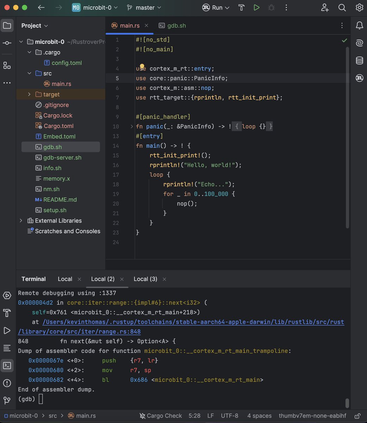Image resolution: width=367 pixels, height=423 pixels.
Task: Switch to gdb.sh editor tab
Action: tap(172, 25)
